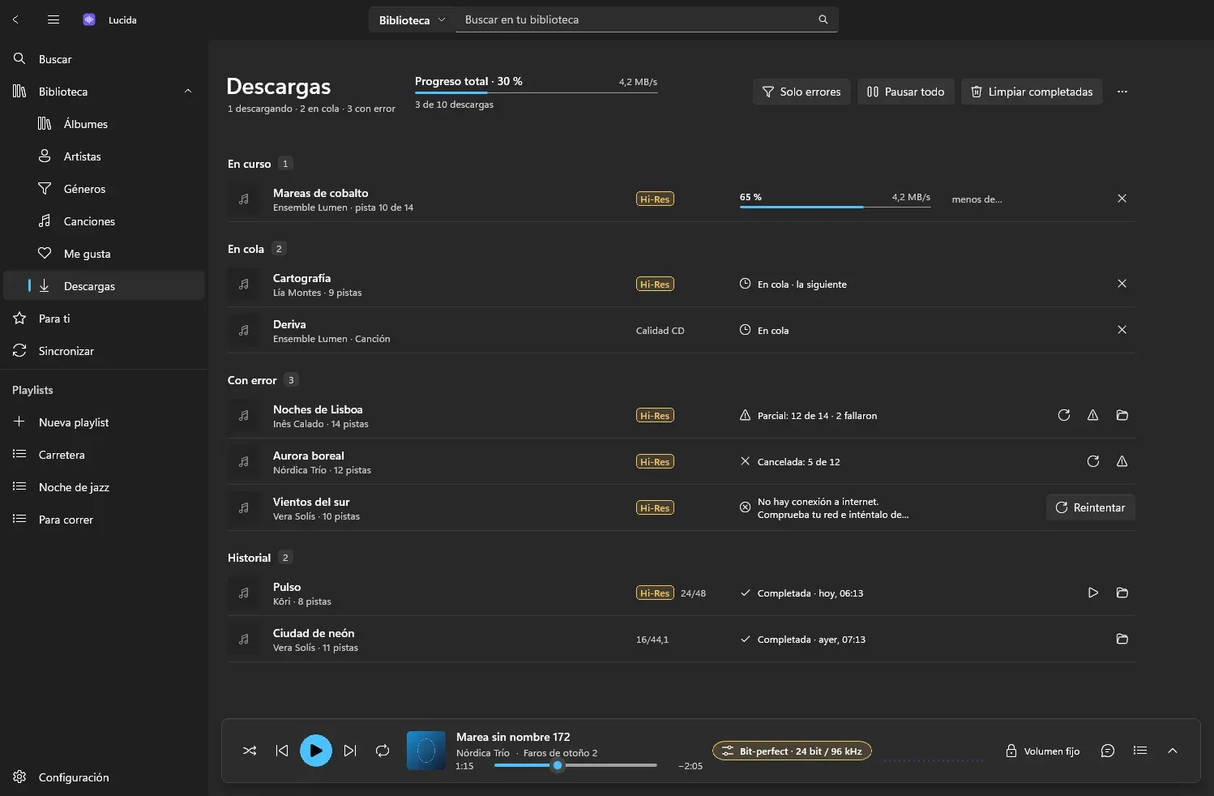
Task: Open Sincronizar page
Action: pos(104,351)
